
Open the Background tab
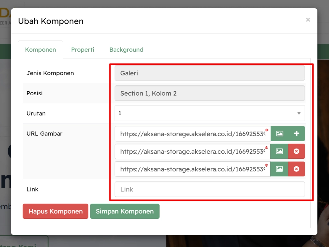pyautogui.click(x=126, y=50)
